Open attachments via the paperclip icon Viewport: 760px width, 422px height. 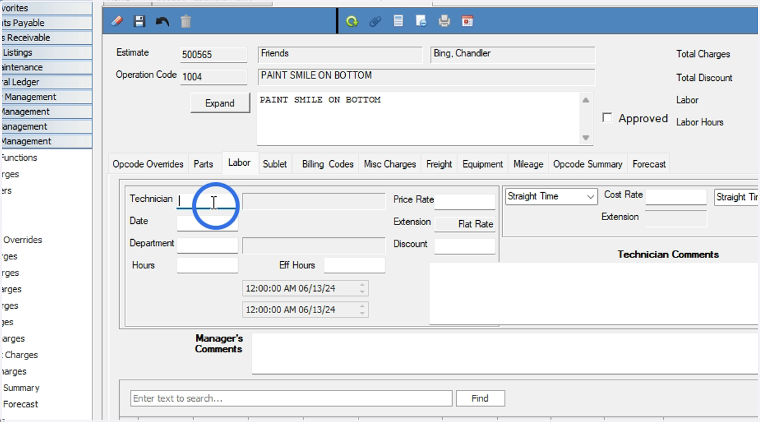[x=375, y=22]
